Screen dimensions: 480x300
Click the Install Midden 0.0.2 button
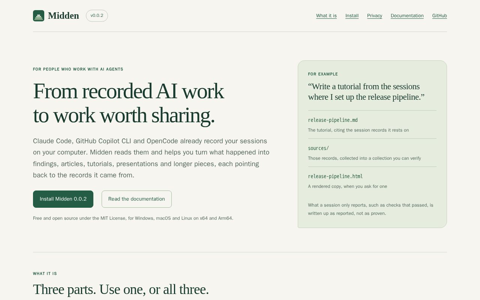[x=63, y=199]
